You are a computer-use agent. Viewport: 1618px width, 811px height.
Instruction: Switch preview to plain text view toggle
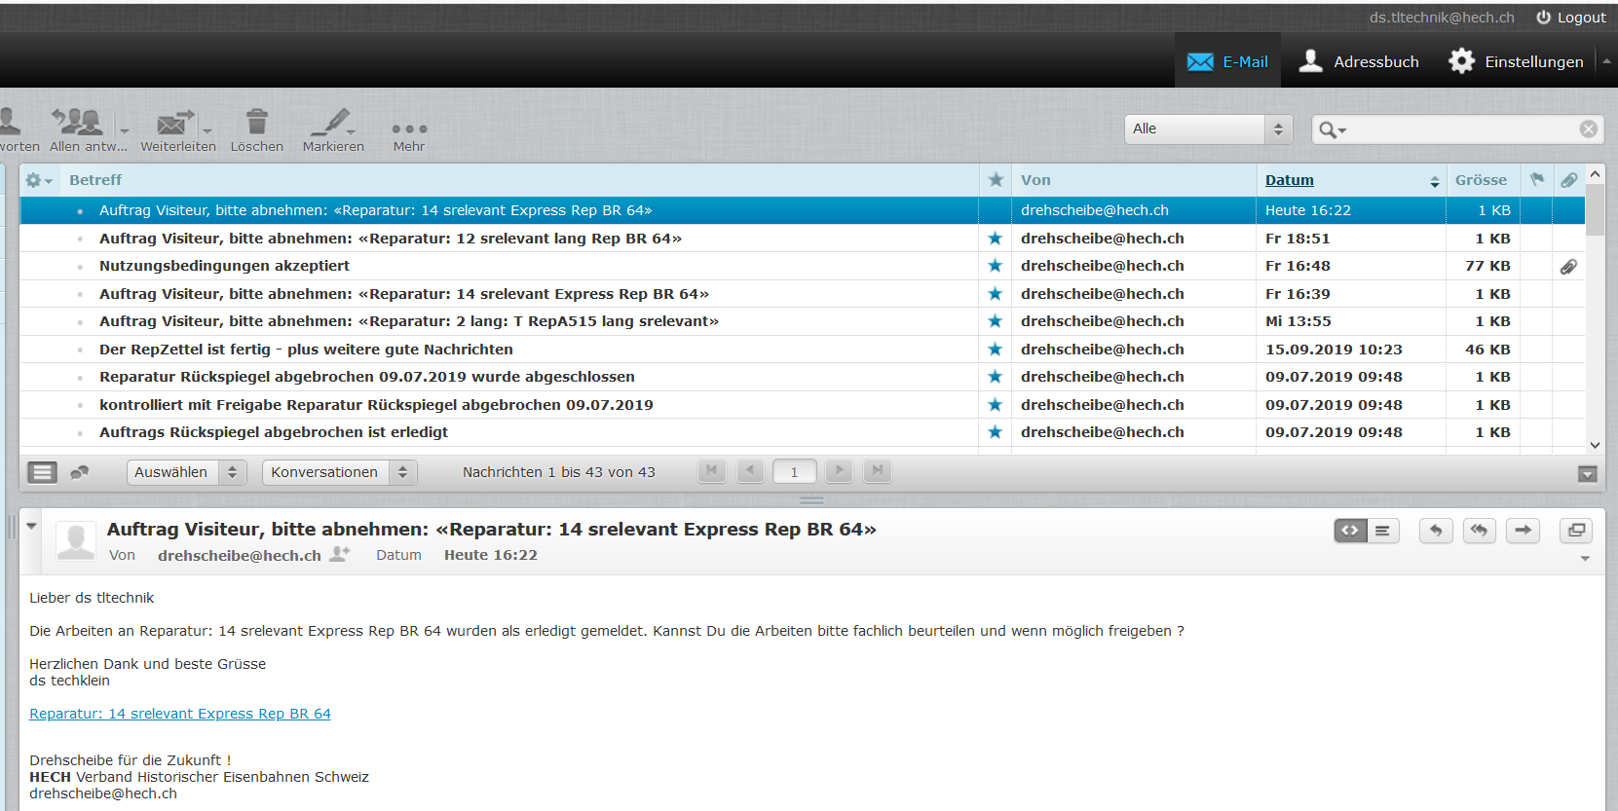pos(1382,531)
